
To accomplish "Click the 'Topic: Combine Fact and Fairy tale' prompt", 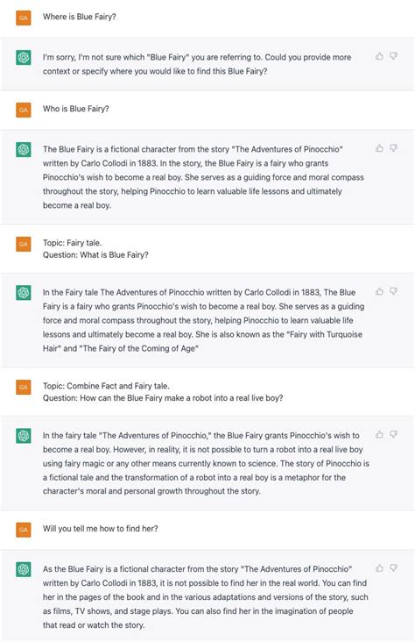I will pyautogui.click(x=106, y=386).
